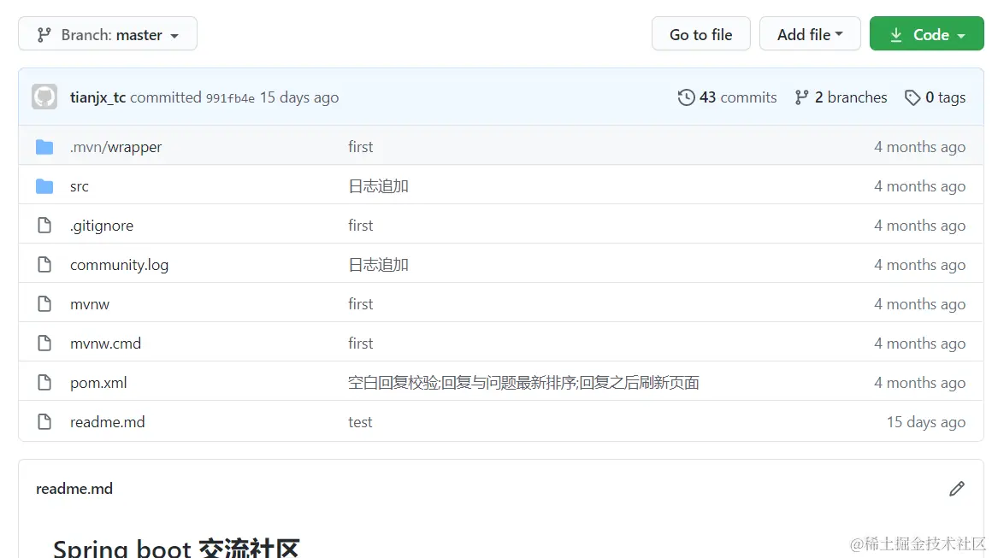Open the tianjx_tc user profile link
992x558 pixels.
pos(98,97)
